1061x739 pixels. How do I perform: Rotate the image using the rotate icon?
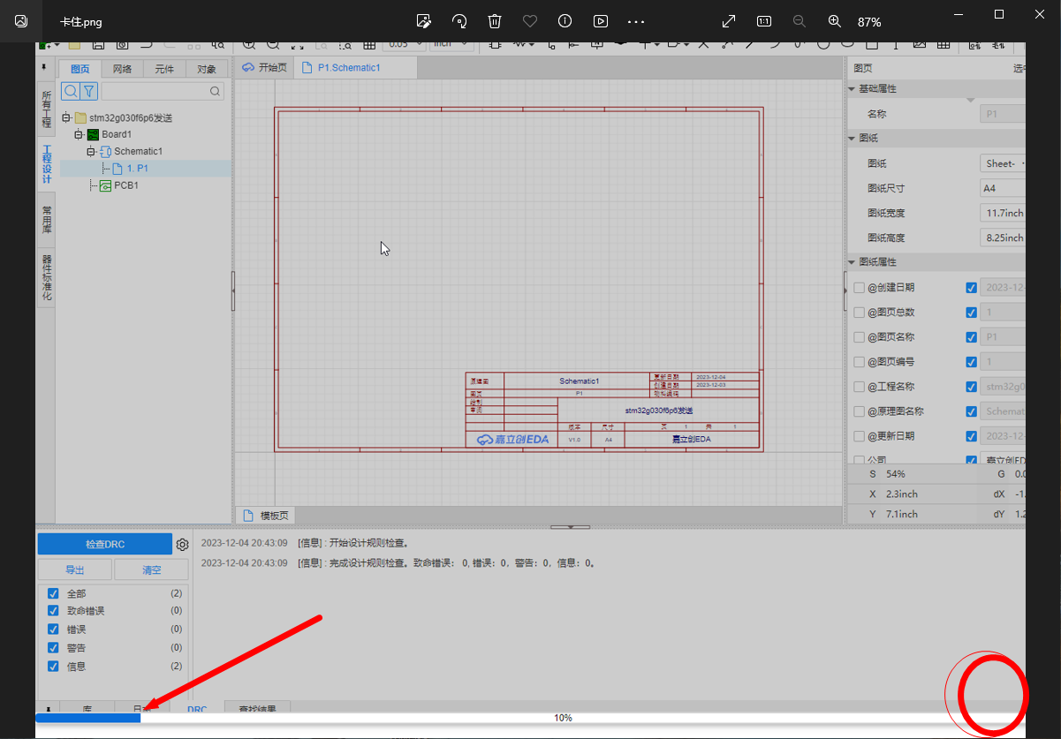(x=459, y=21)
